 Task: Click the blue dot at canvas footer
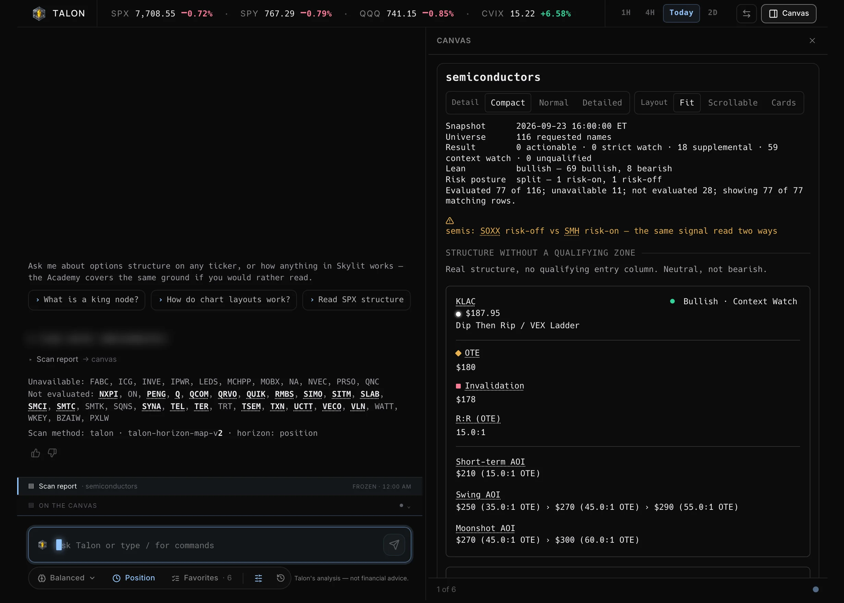coord(816,589)
